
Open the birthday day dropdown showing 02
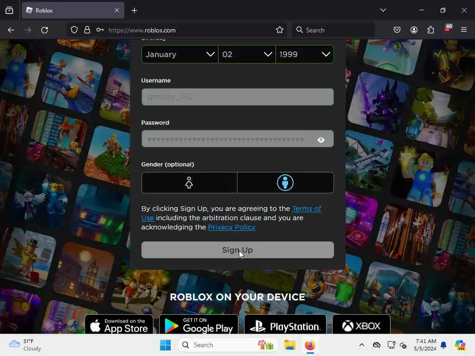point(247,55)
